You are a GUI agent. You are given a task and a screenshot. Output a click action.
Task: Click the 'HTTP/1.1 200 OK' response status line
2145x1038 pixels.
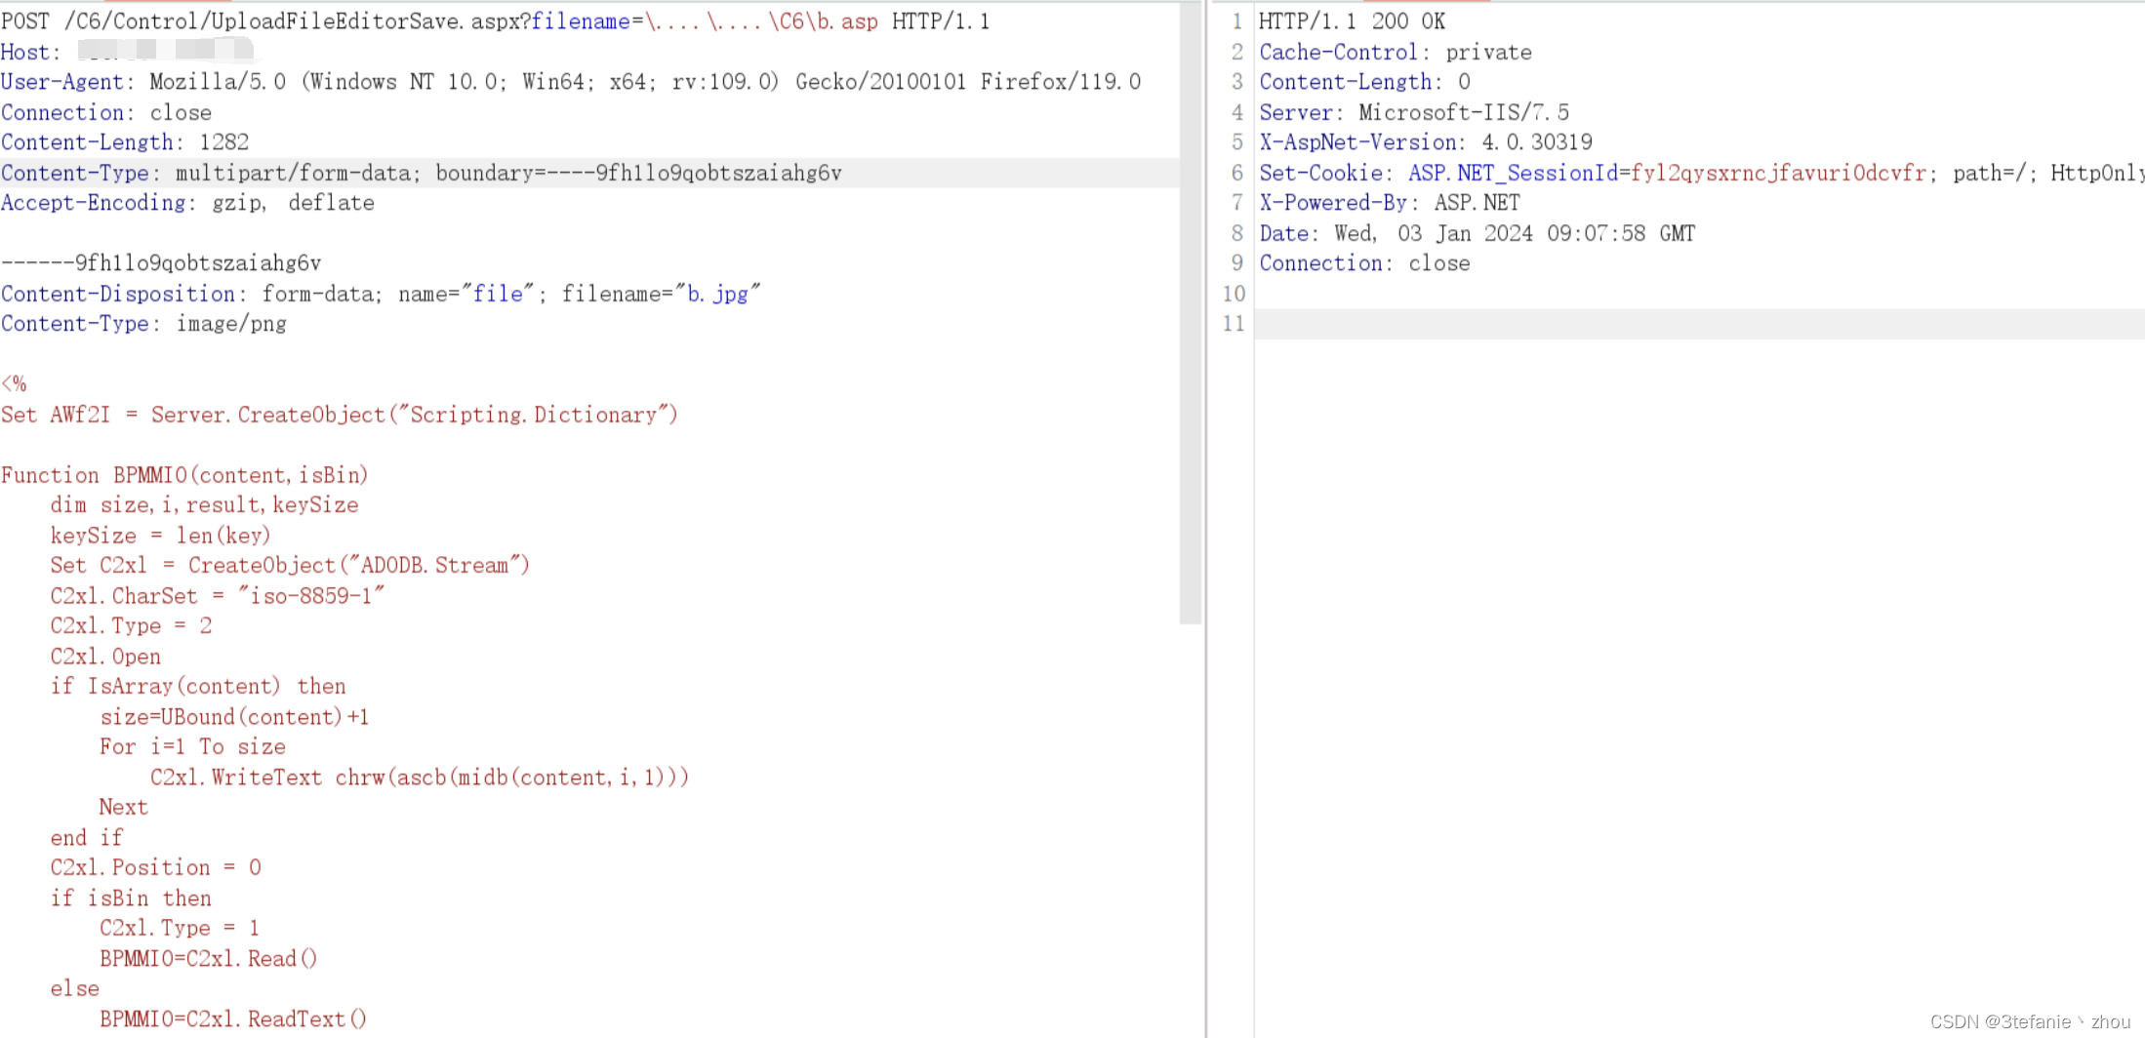coord(1352,21)
